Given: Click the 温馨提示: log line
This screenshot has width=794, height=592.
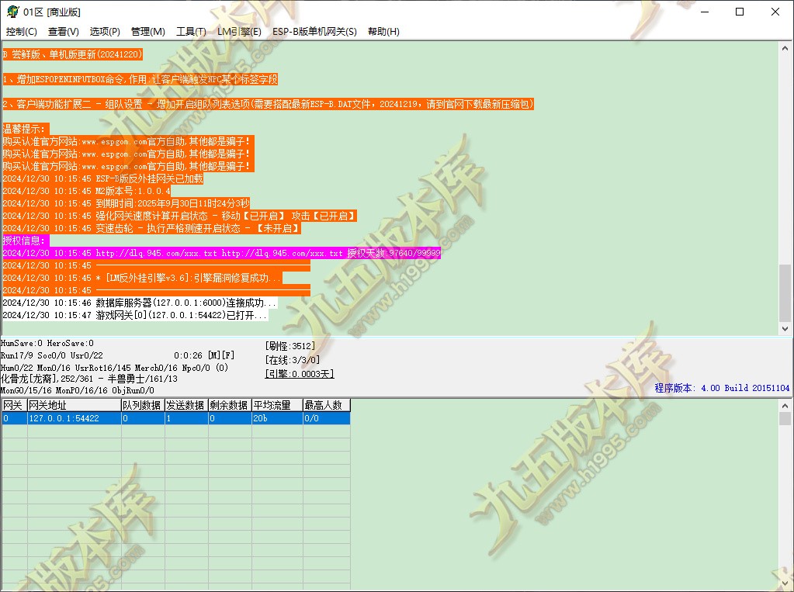Looking at the screenshot, I should 24,129.
